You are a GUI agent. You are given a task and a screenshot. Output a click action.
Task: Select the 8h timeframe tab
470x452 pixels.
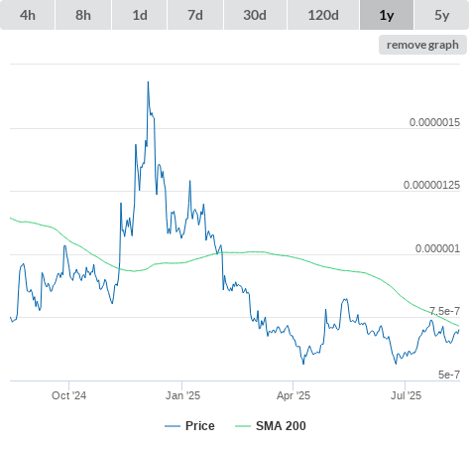83,15
